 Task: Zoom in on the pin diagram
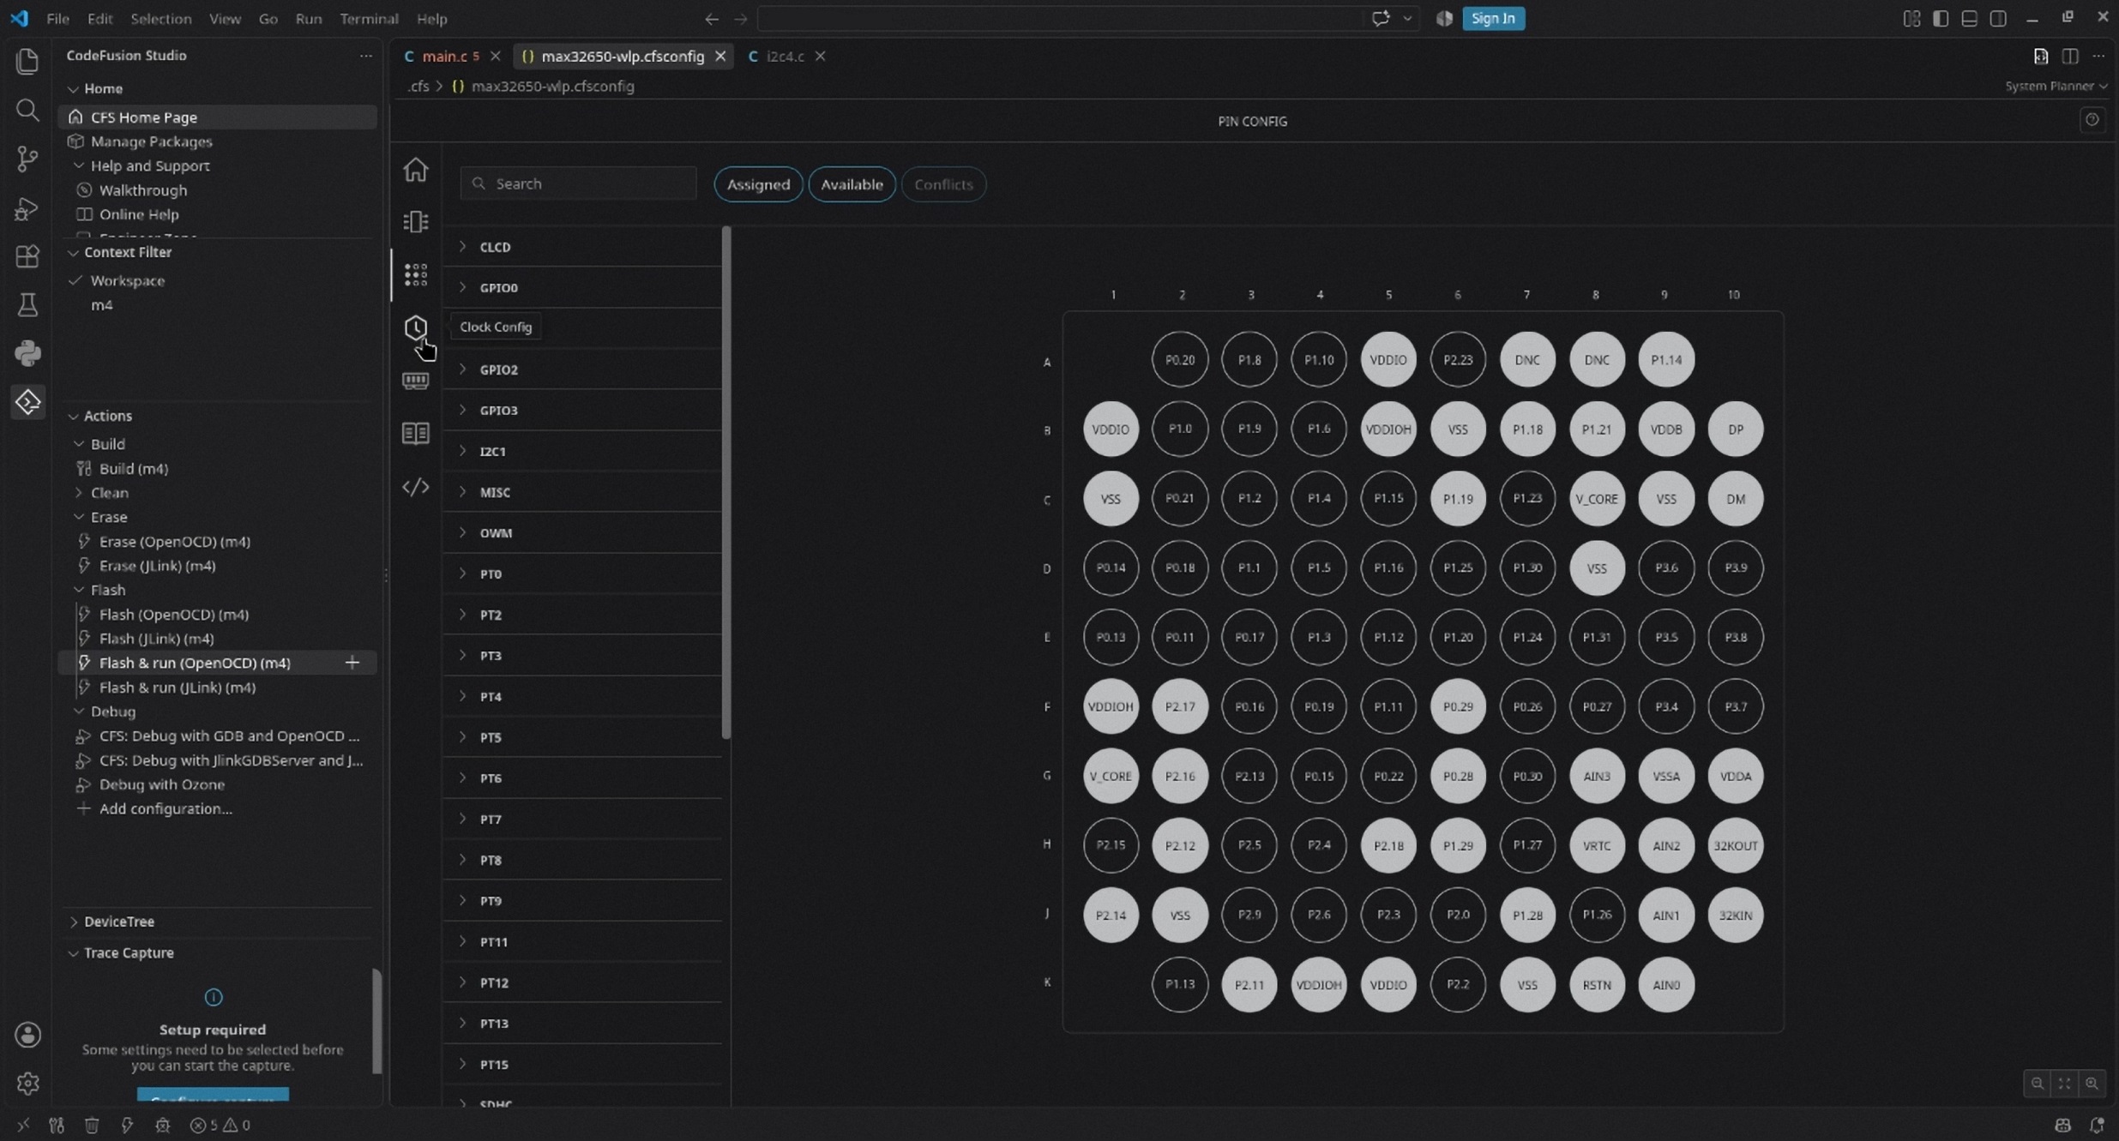(x=2092, y=1084)
